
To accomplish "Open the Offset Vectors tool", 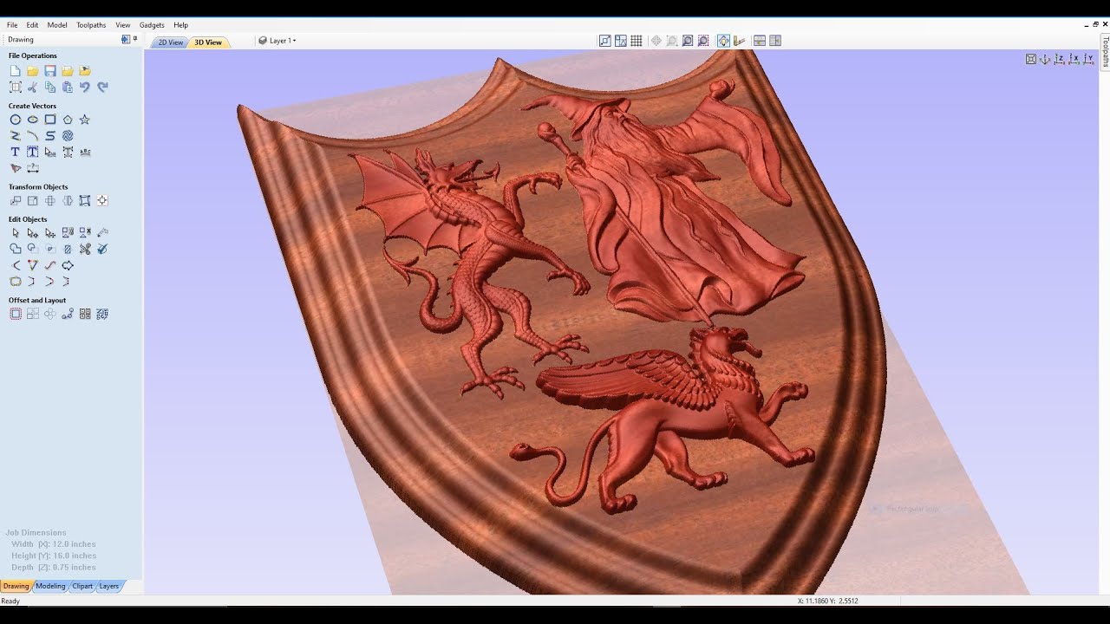I will click(16, 314).
